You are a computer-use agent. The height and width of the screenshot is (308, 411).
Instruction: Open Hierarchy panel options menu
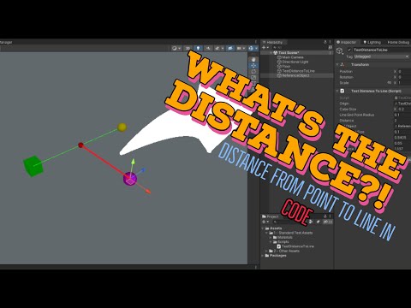(331, 42)
